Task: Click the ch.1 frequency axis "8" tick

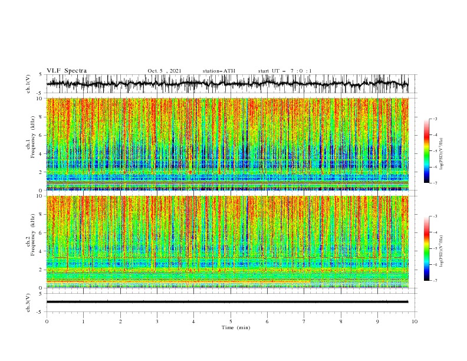Action: click(x=41, y=117)
